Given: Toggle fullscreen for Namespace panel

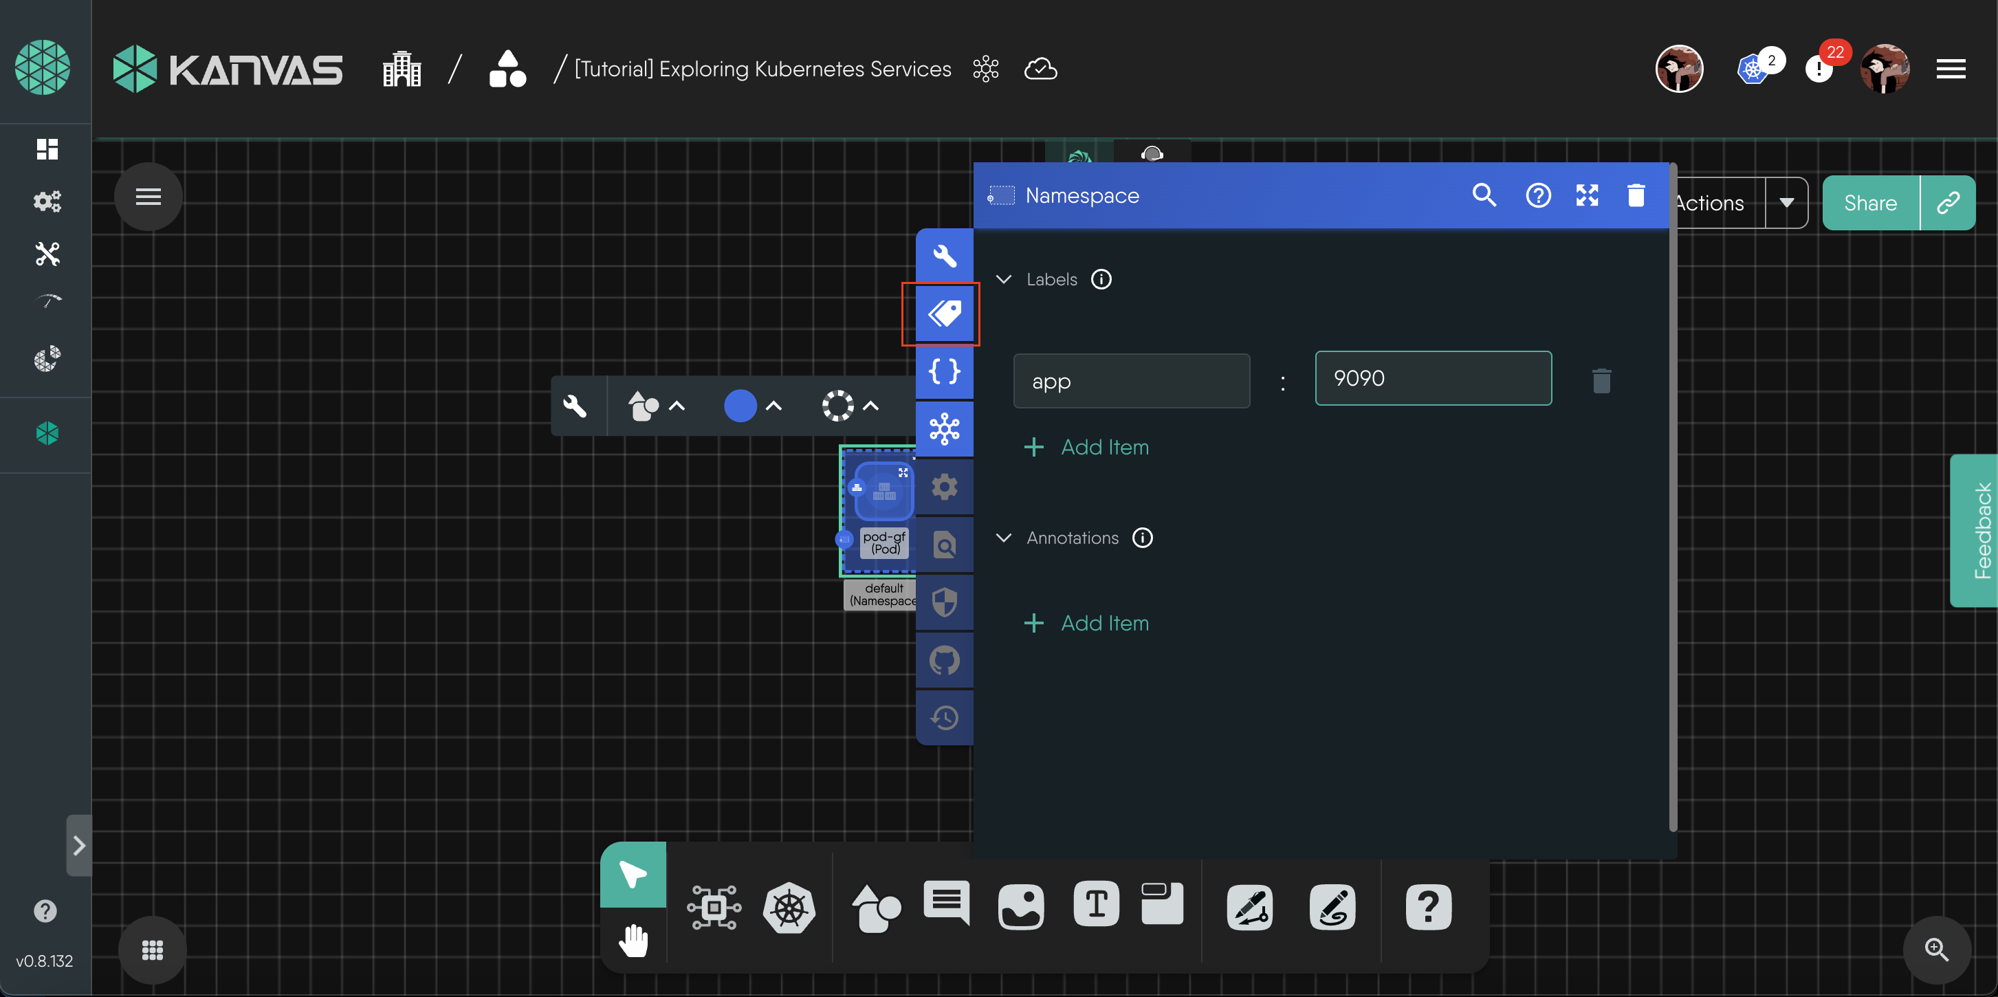Looking at the screenshot, I should tap(1587, 195).
